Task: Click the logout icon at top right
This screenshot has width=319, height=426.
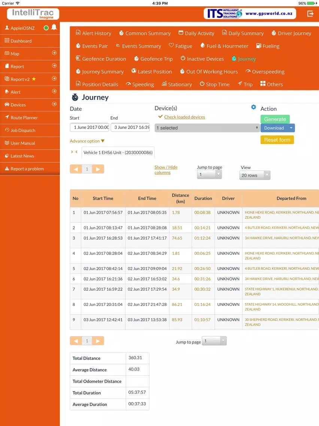Action: [x=310, y=13]
